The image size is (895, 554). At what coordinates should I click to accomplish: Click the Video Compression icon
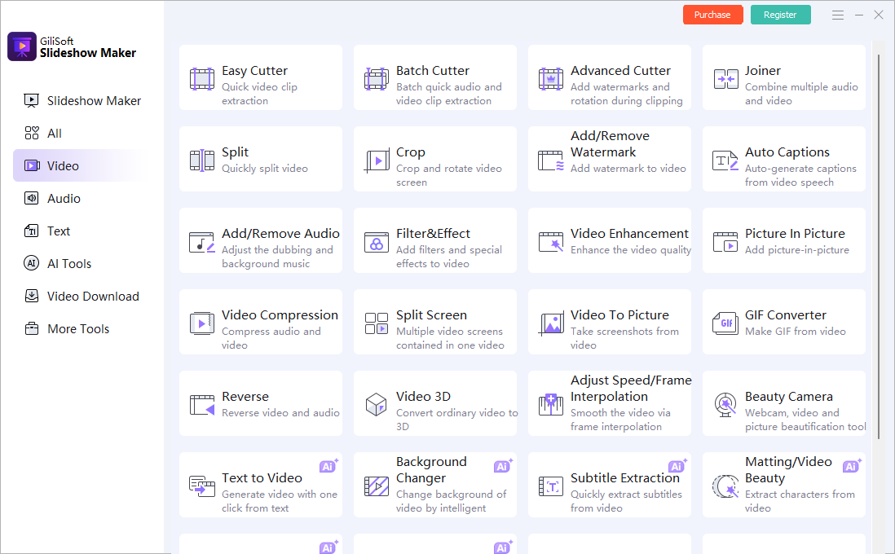tap(202, 323)
